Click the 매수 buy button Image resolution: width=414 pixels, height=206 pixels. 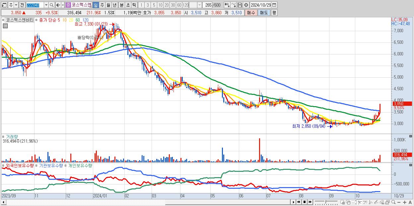251,13
